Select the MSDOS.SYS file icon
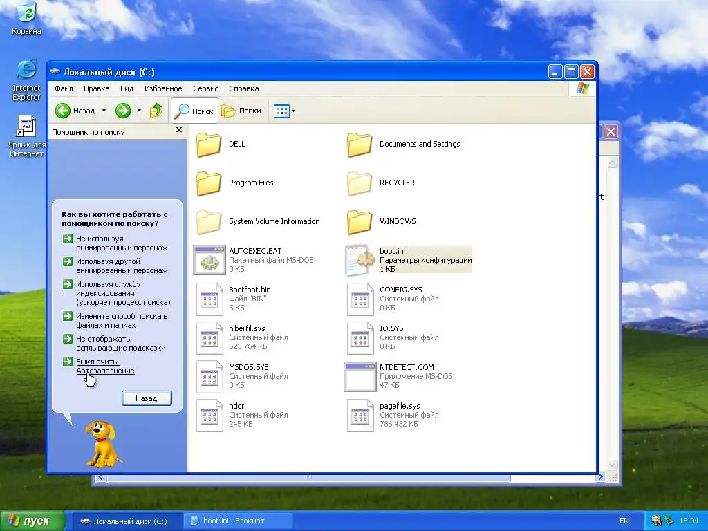708x531 pixels. pos(209,377)
